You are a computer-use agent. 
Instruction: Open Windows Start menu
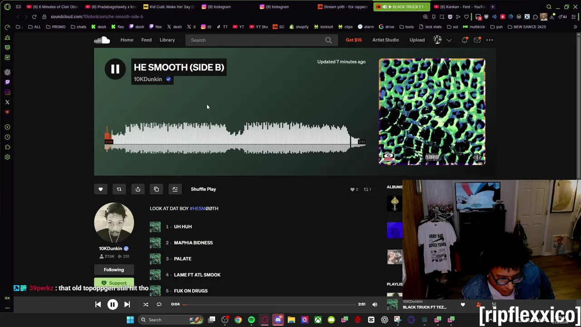pos(130,320)
